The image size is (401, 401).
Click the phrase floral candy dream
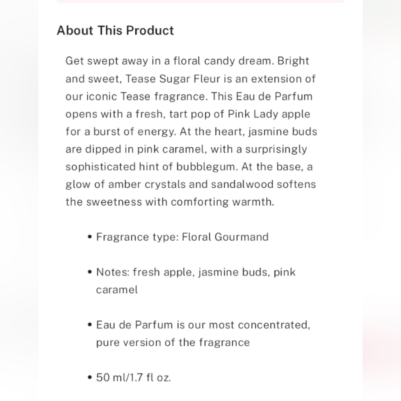222,61
